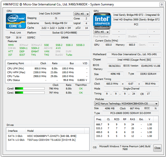The image size is (166, 157).
Task: Click the SR04B SSPEC field
Action: [65, 37]
